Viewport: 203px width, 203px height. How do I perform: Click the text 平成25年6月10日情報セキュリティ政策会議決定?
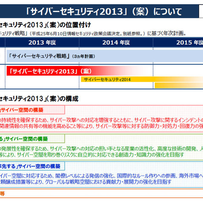(x=76, y=34)
